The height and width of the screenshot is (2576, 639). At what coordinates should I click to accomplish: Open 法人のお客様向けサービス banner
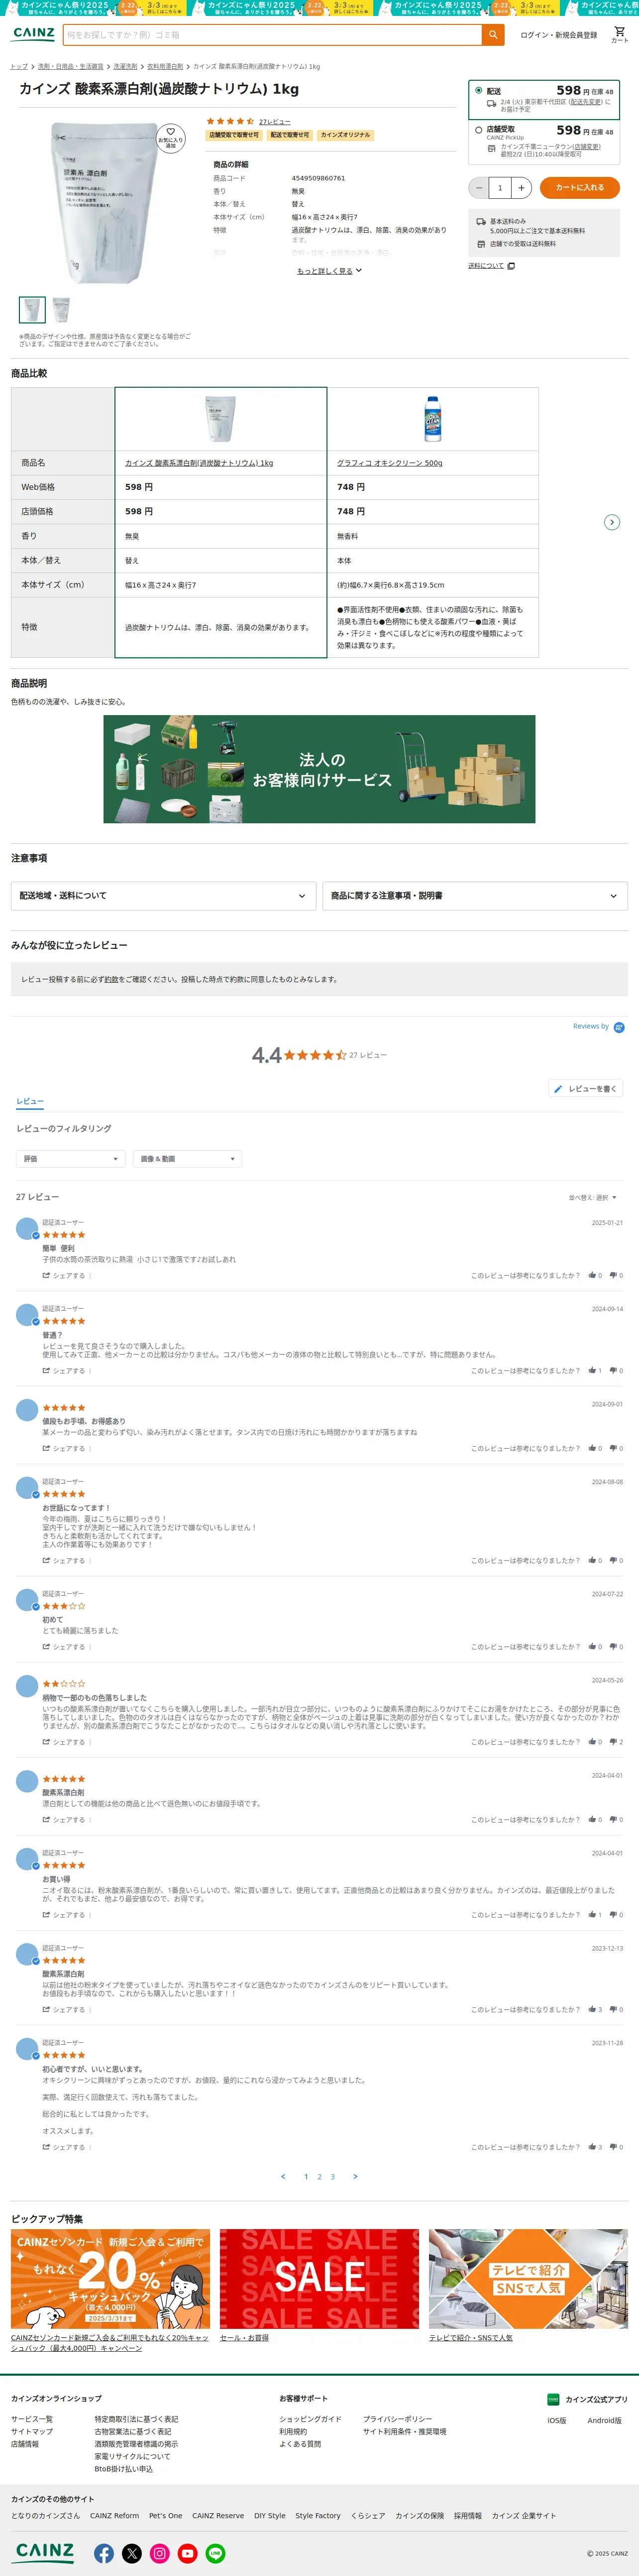(x=319, y=769)
